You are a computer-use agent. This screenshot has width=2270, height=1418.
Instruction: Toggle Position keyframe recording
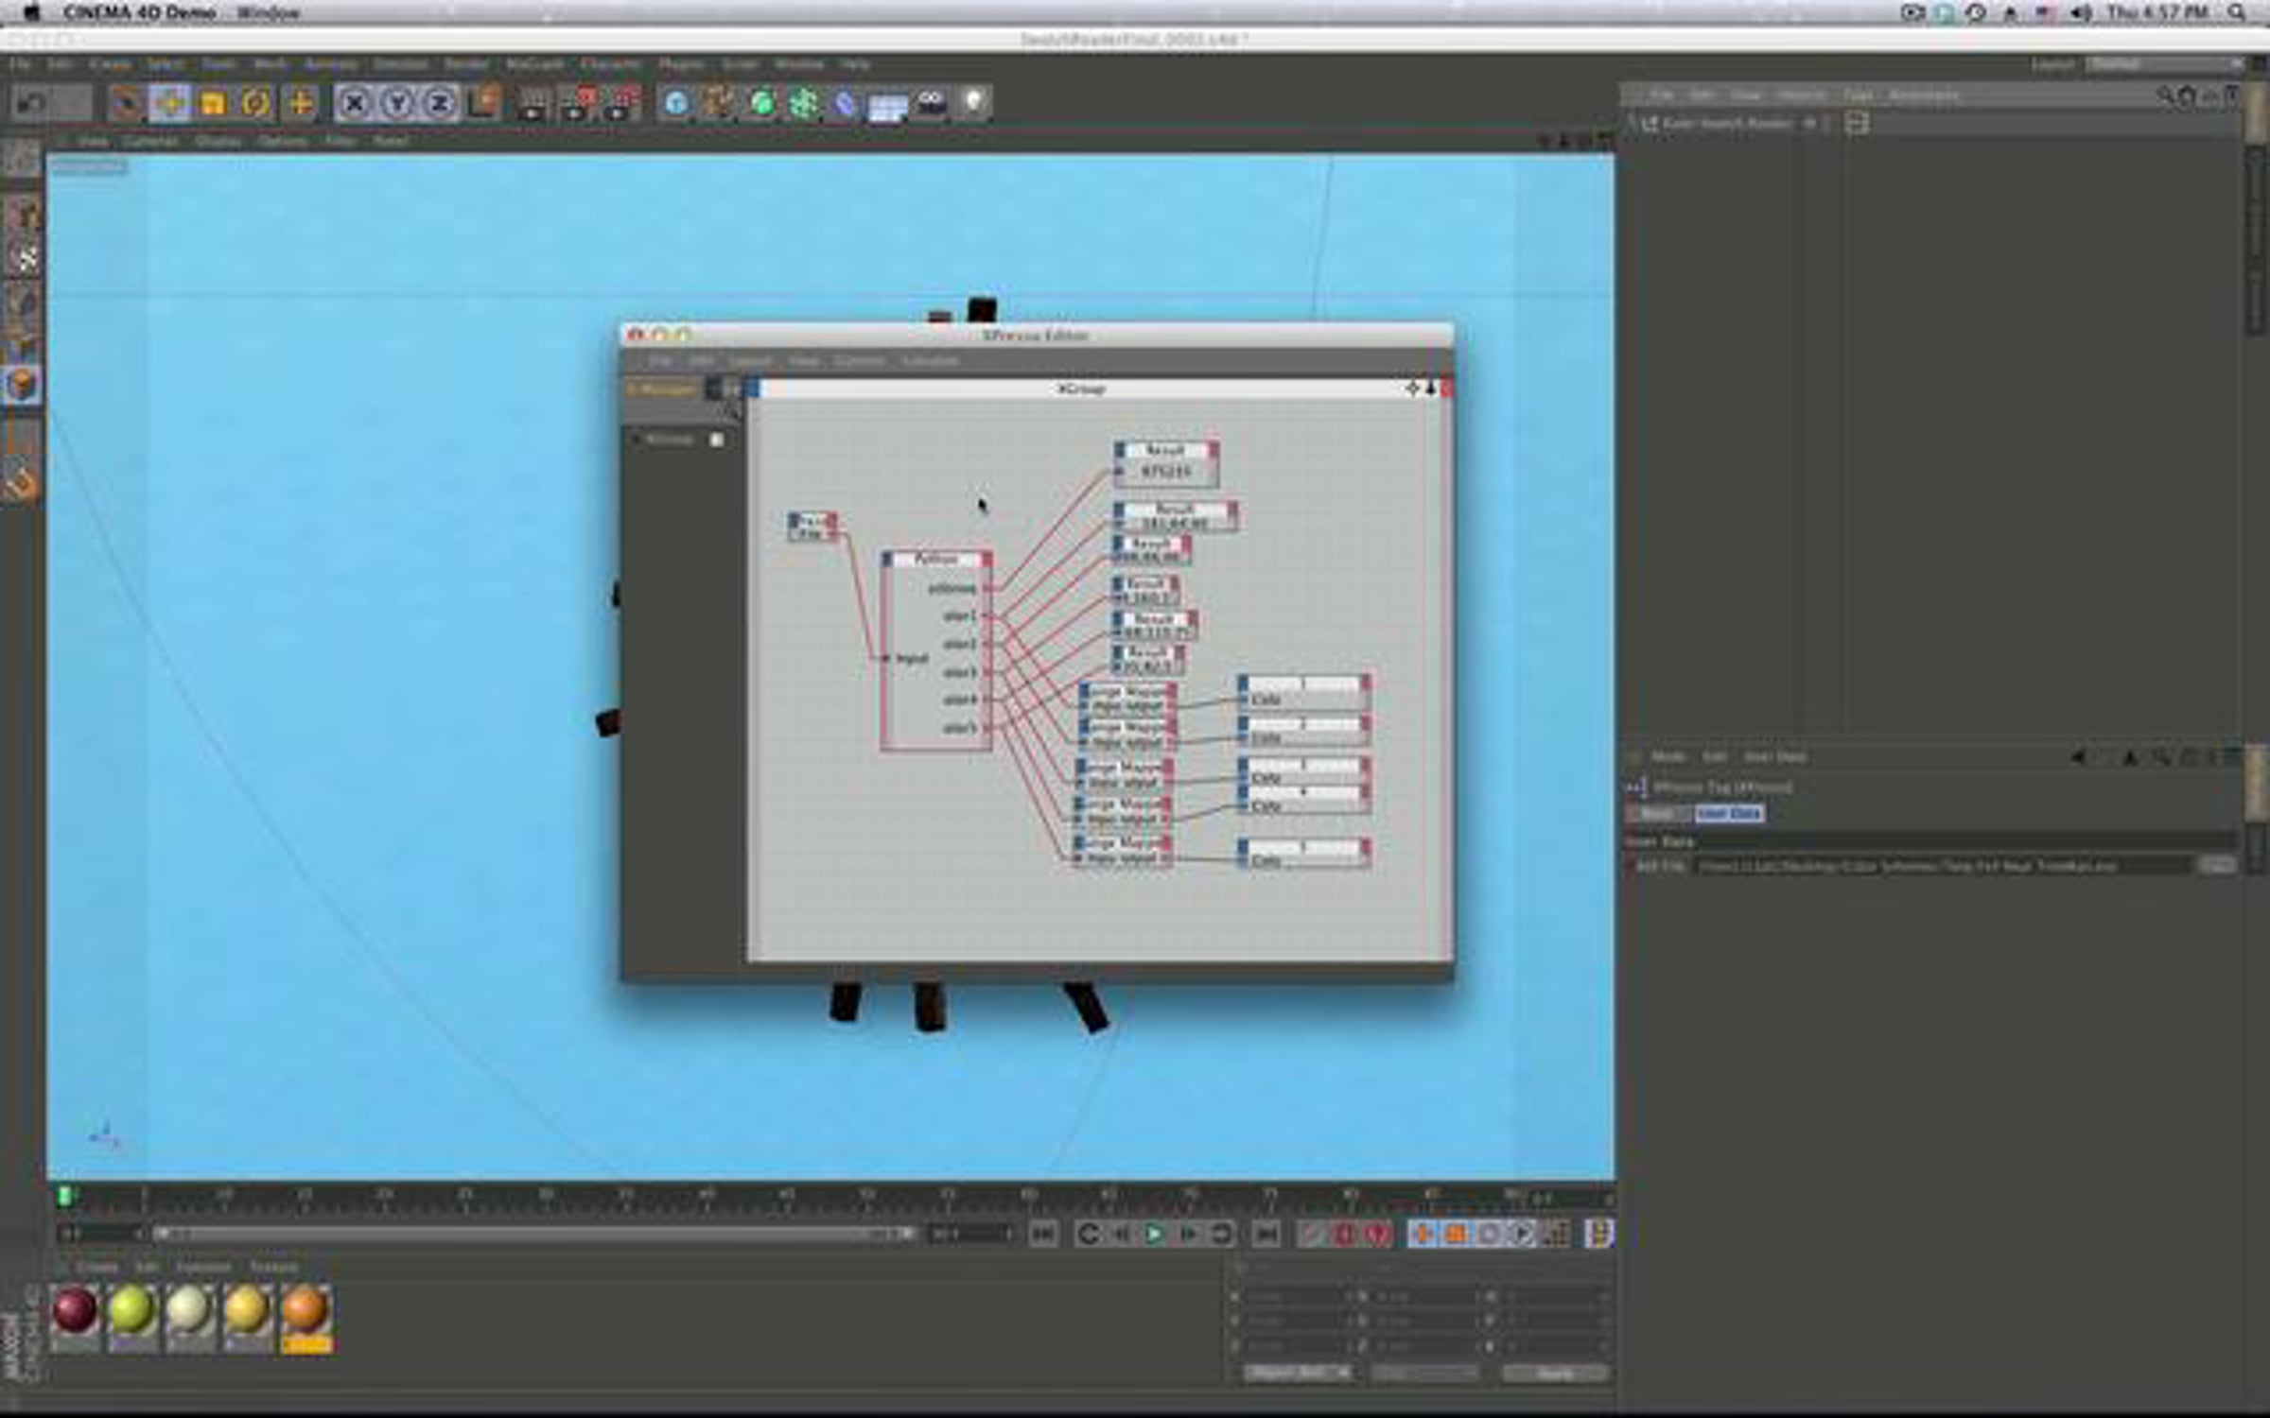click(1423, 1234)
